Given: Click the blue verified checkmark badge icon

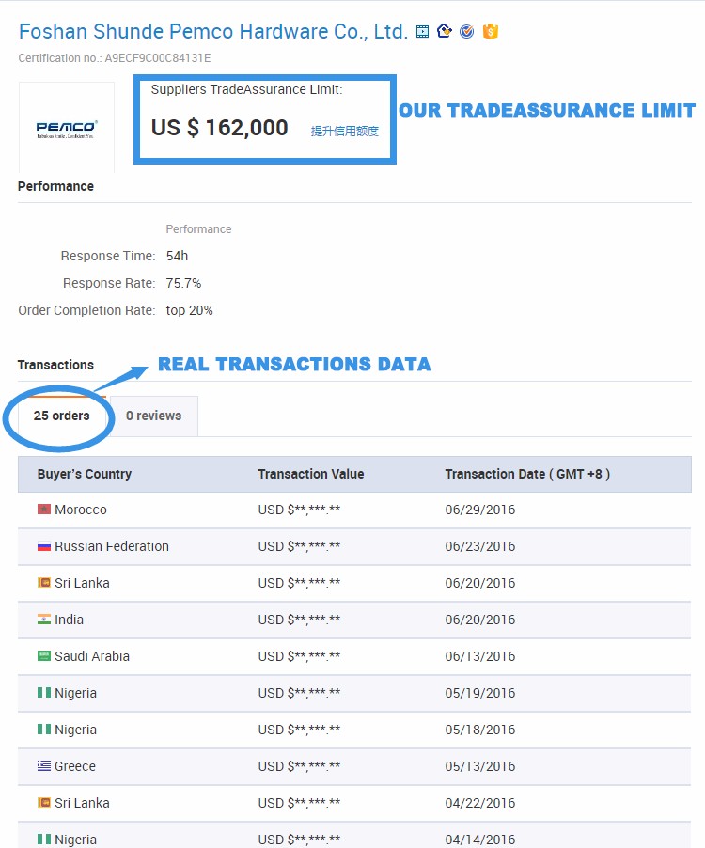Looking at the screenshot, I should pos(467,32).
